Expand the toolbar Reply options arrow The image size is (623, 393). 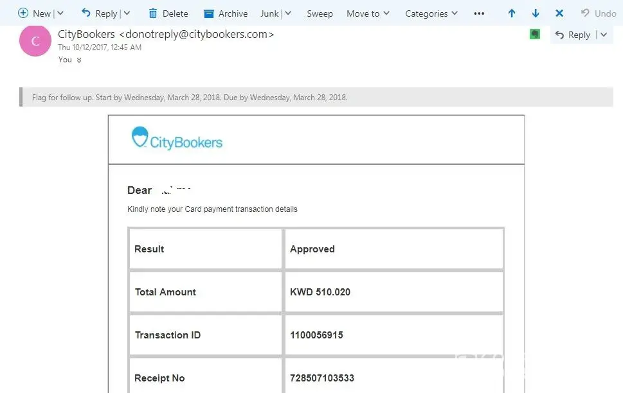127,13
